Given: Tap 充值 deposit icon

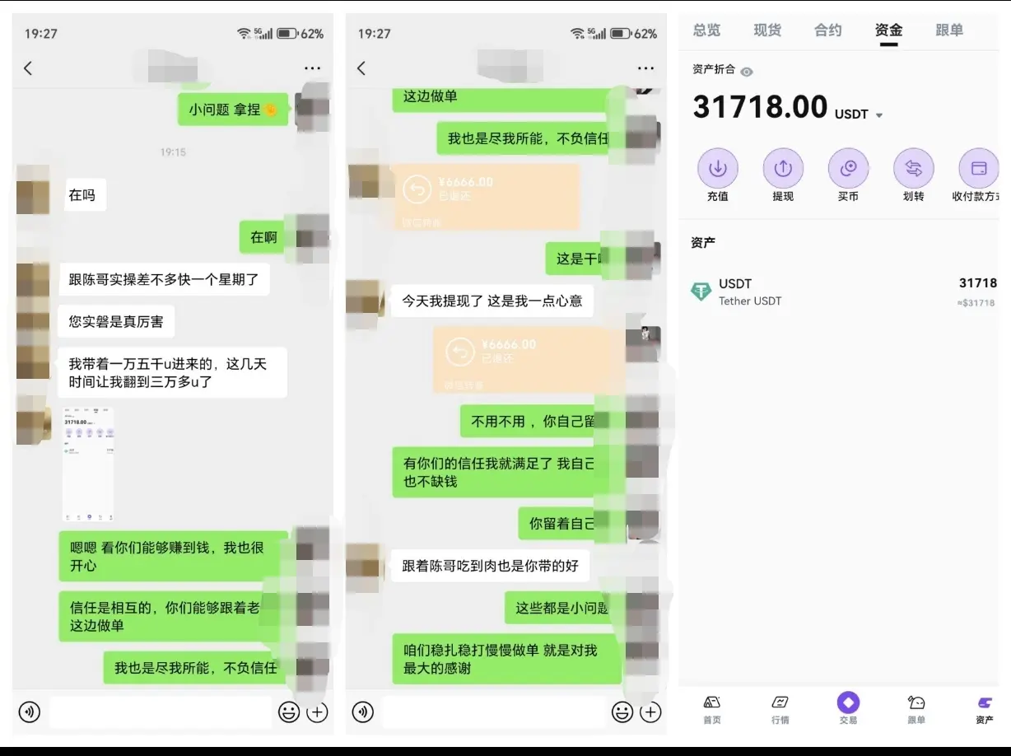Looking at the screenshot, I should pyautogui.click(x=718, y=169).
